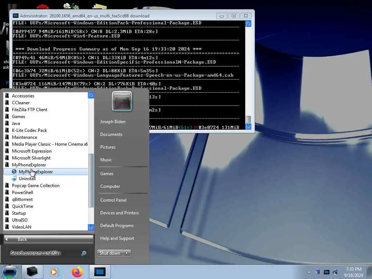Minimize the Administrator console window

[x=222, y=16]
